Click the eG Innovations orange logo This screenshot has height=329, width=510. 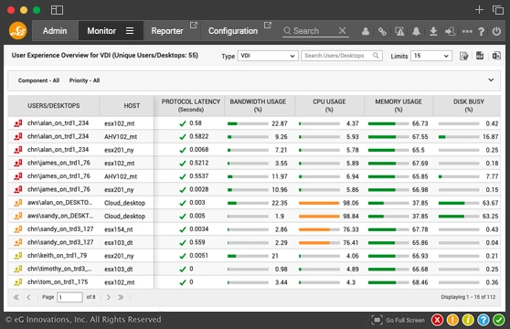17,31
